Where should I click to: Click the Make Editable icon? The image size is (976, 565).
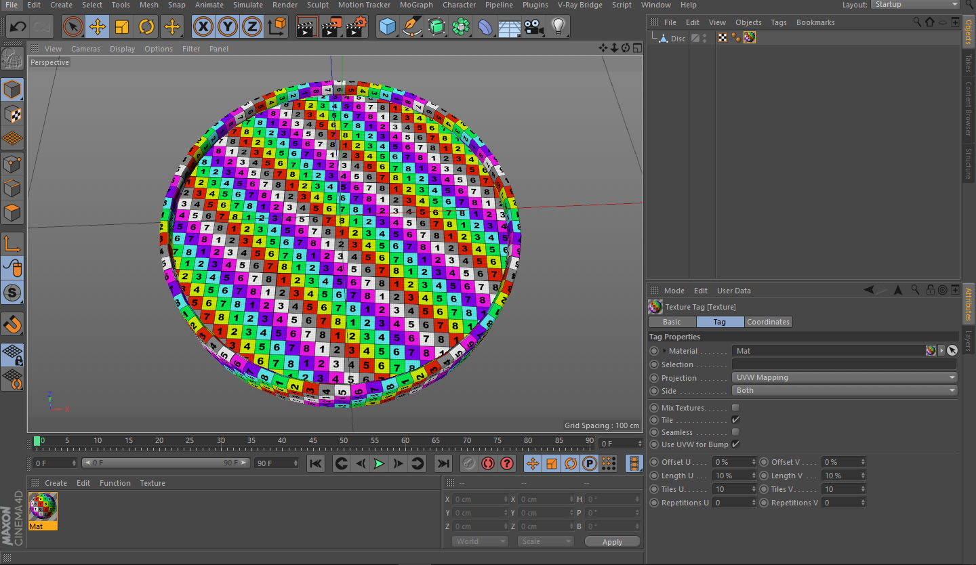coord(12,58)
